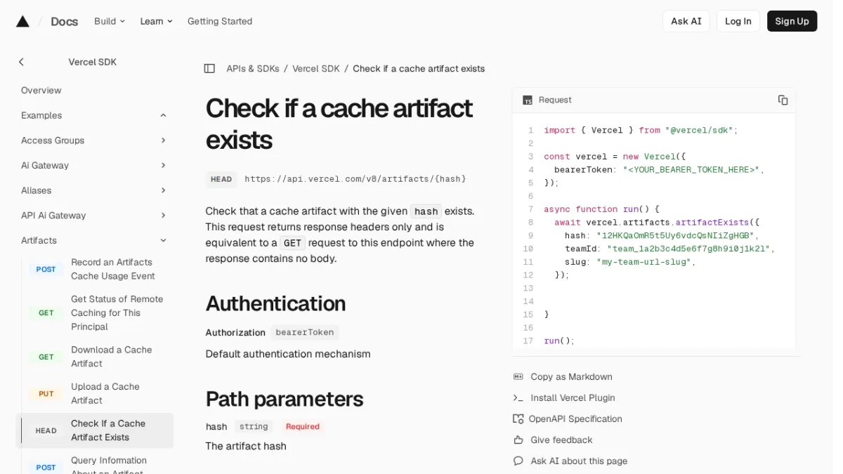The height and width of the screenshot is (474, 843).
Task: Click the HEAD method badge by URL
Action: [221, 179]
